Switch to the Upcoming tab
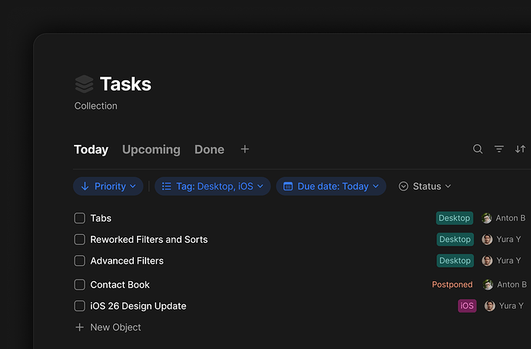Screen dimensions: 531x349 (152, 149)
